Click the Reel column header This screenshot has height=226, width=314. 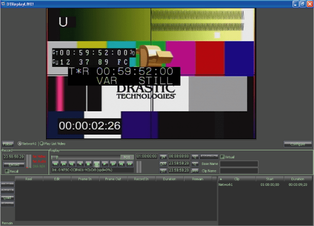coord(29,179)
